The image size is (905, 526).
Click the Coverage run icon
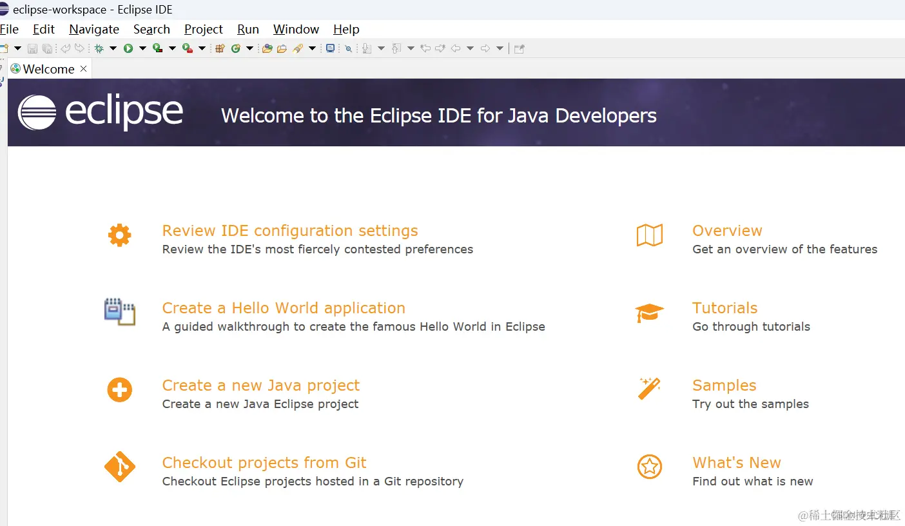[157, 48]
